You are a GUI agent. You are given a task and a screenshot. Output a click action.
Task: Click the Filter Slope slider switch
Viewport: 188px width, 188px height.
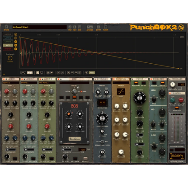140,135
